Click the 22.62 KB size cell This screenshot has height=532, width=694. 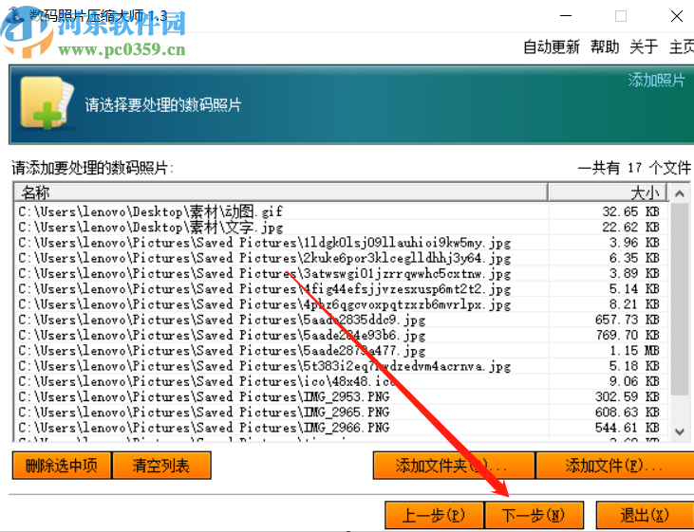[x=630, y=228]
